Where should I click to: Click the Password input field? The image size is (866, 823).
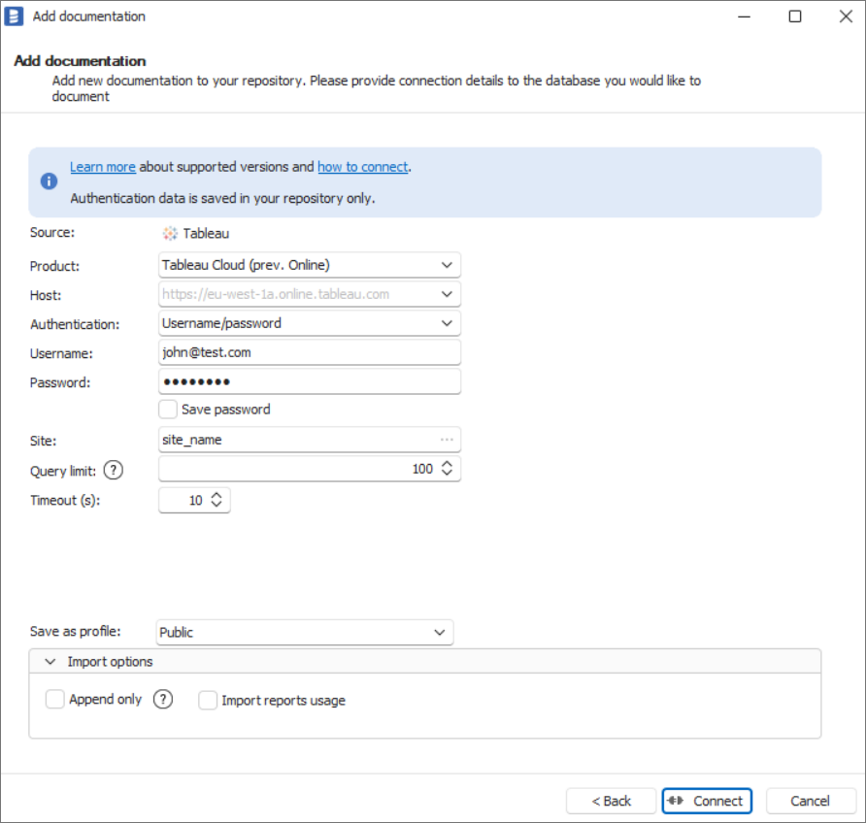(x=310, y=382)
